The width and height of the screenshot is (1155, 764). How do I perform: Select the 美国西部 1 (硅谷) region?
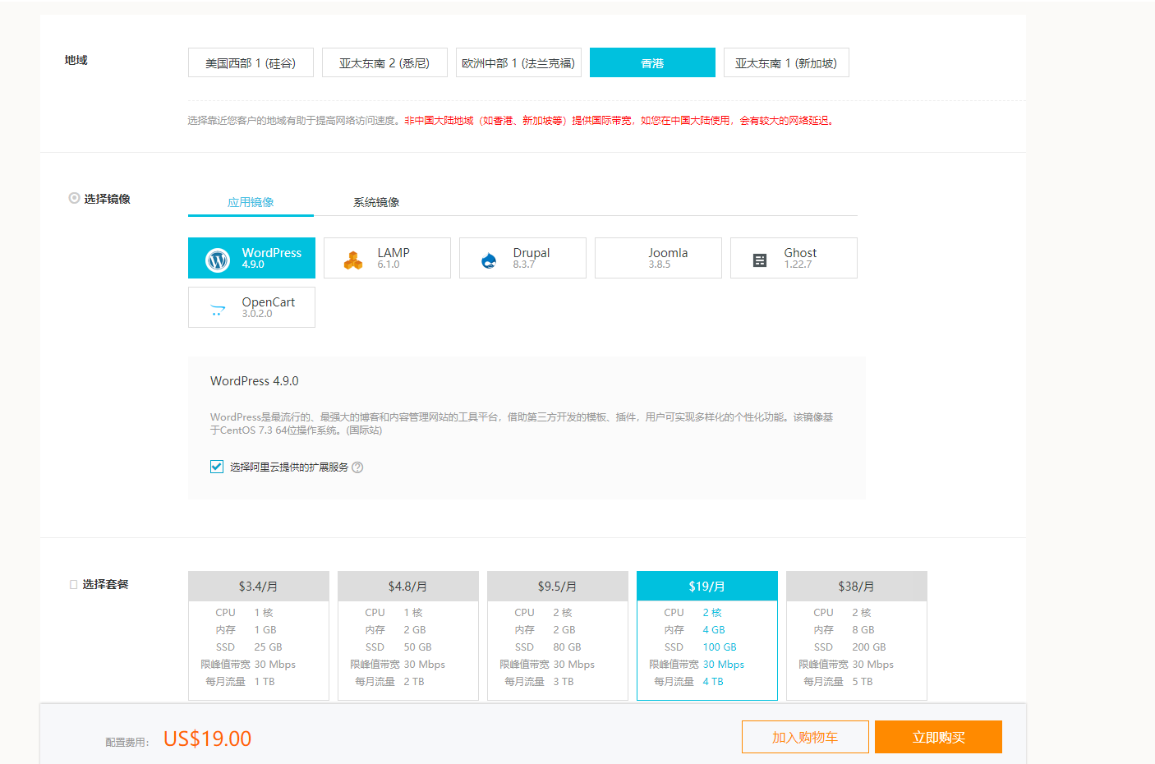pos(251,62)
